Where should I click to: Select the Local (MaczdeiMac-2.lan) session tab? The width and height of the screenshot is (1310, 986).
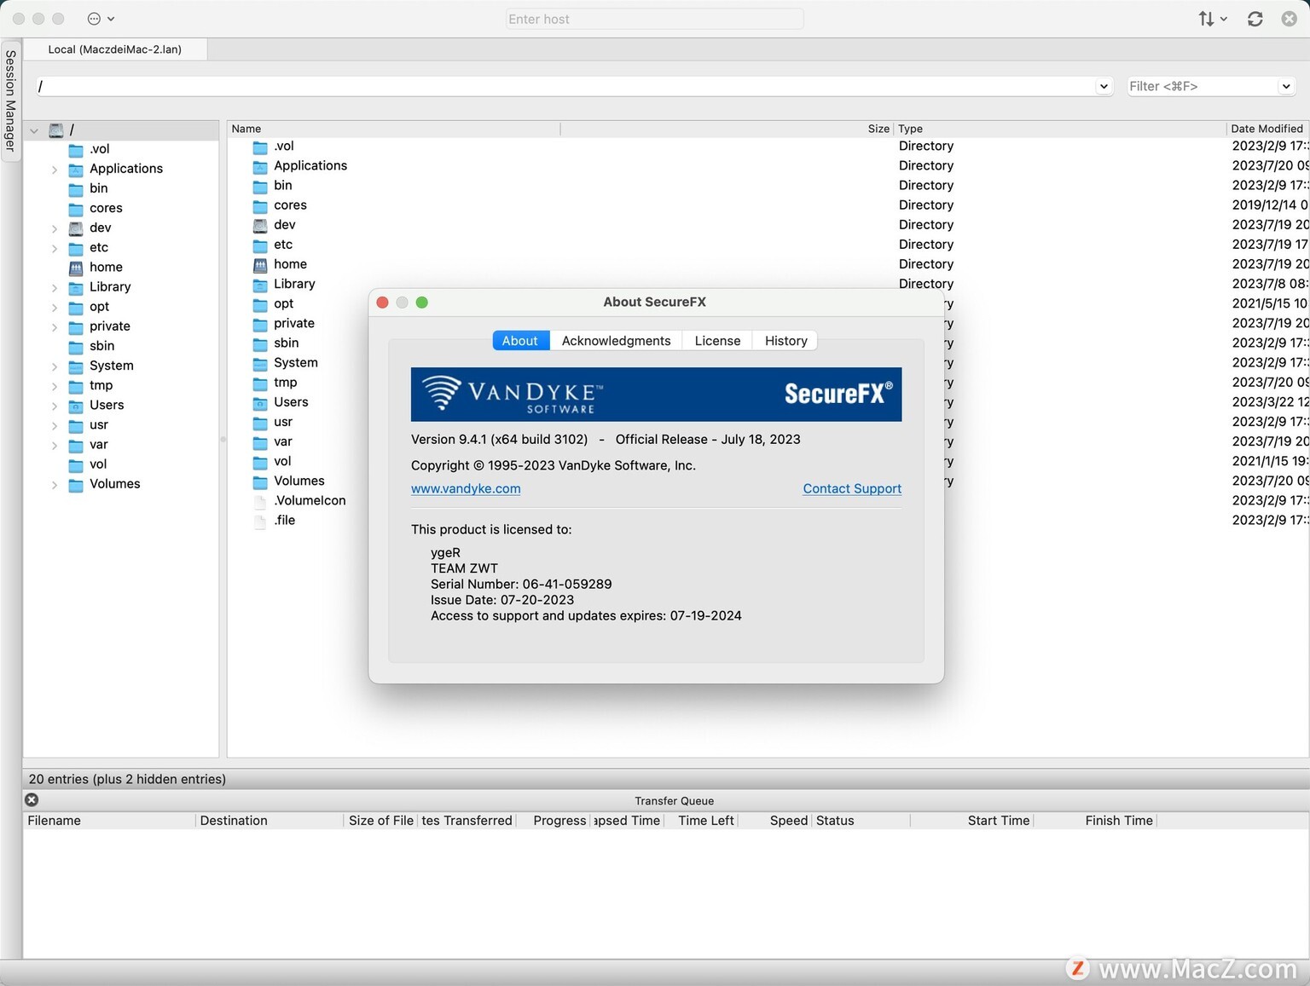click(x=115, y=49)
